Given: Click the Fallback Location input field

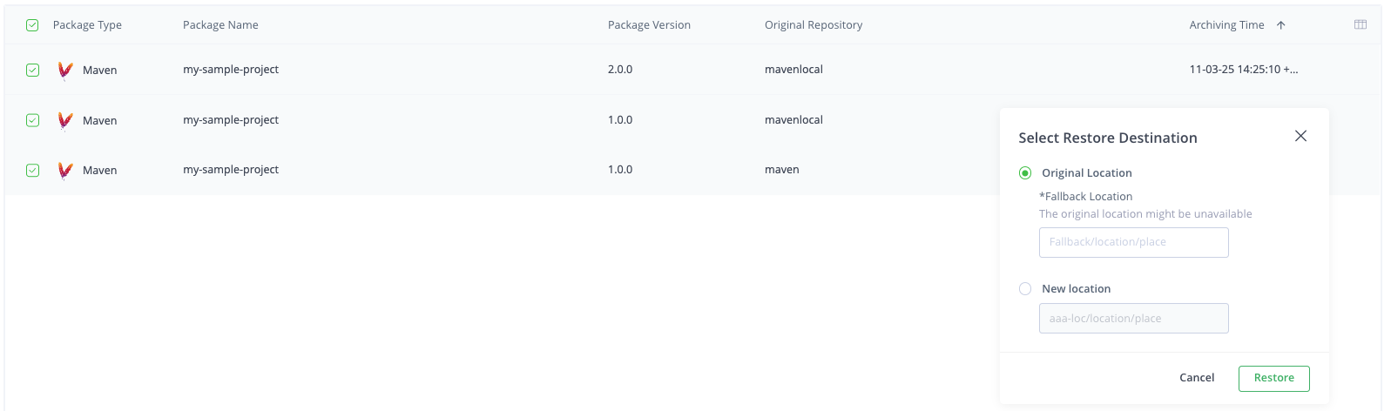Looking at the screenshot, I should click(1133, 242).
